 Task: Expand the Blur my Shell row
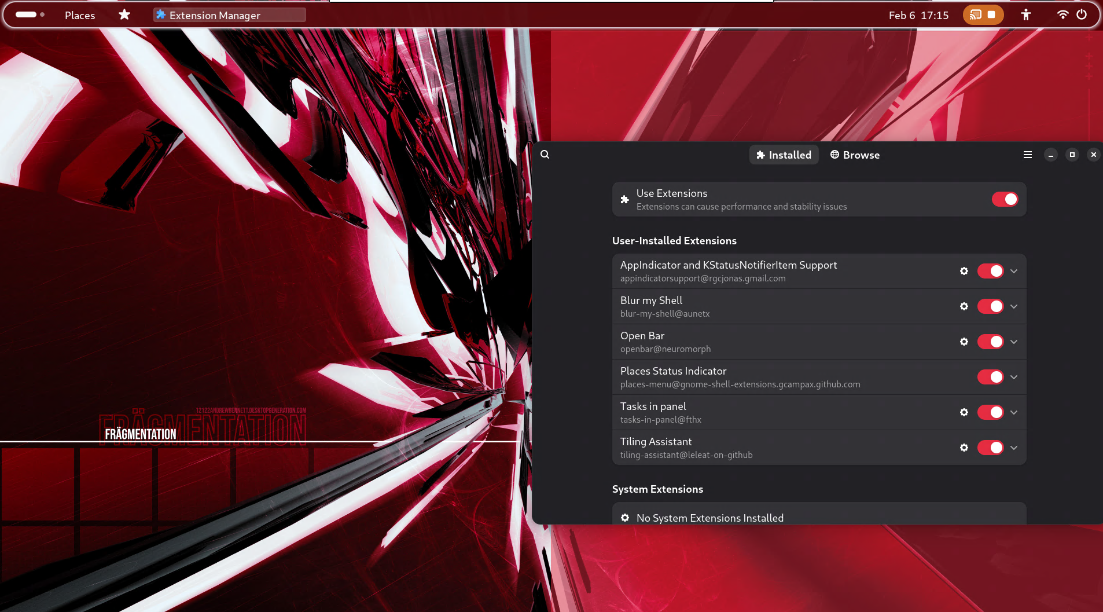click(1014, 306)
